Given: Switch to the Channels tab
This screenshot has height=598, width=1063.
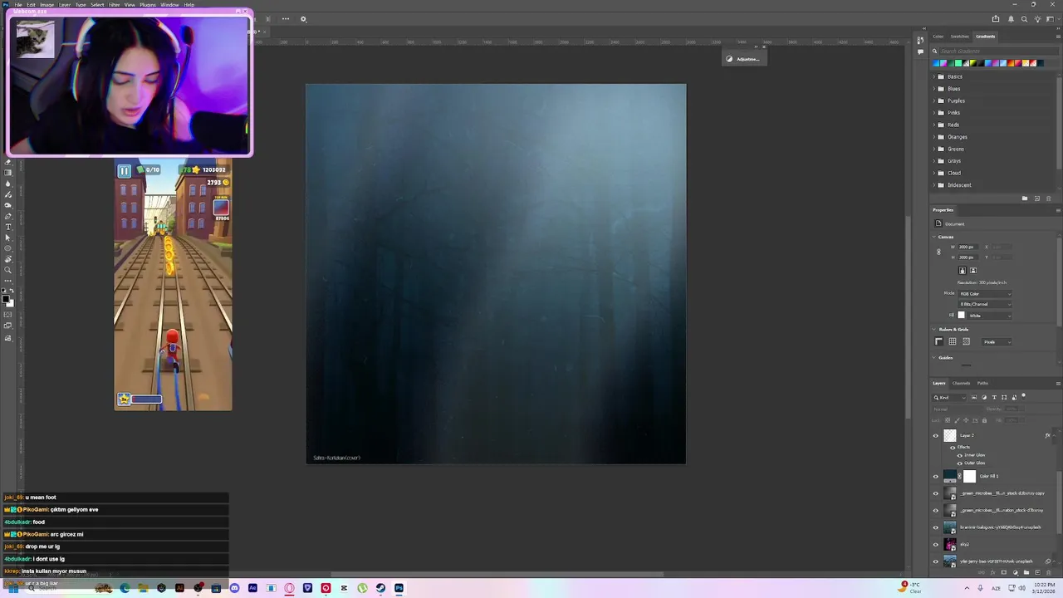Looking at the screenshot, I should (x=961, y=383).
